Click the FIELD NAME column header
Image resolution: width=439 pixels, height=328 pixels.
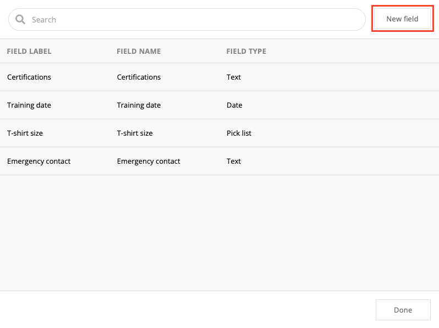[139, 51]
